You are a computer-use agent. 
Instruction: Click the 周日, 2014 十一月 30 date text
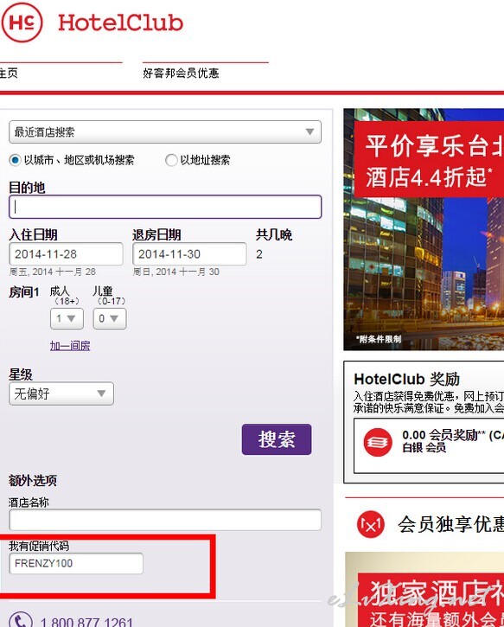coord(175,272)
